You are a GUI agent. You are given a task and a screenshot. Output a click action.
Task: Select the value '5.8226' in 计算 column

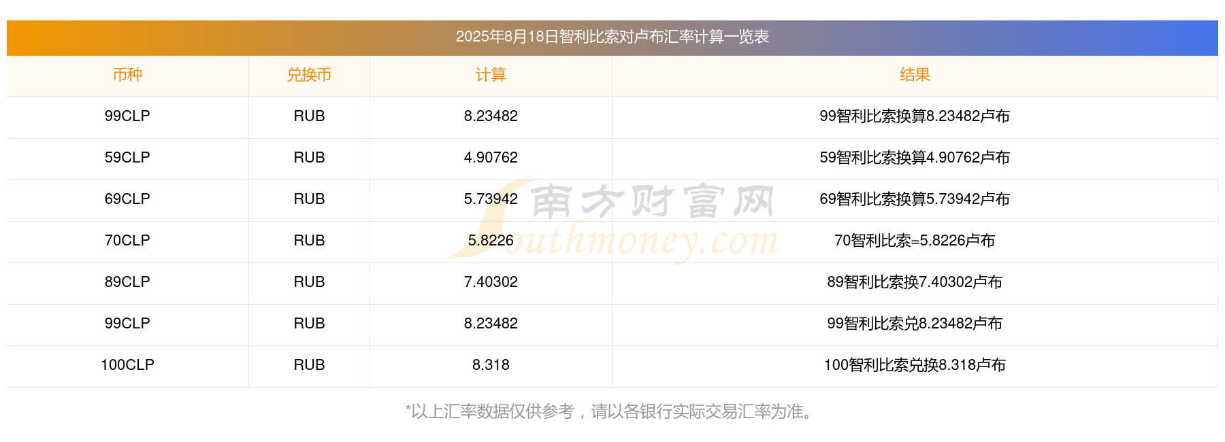(491, 241)
